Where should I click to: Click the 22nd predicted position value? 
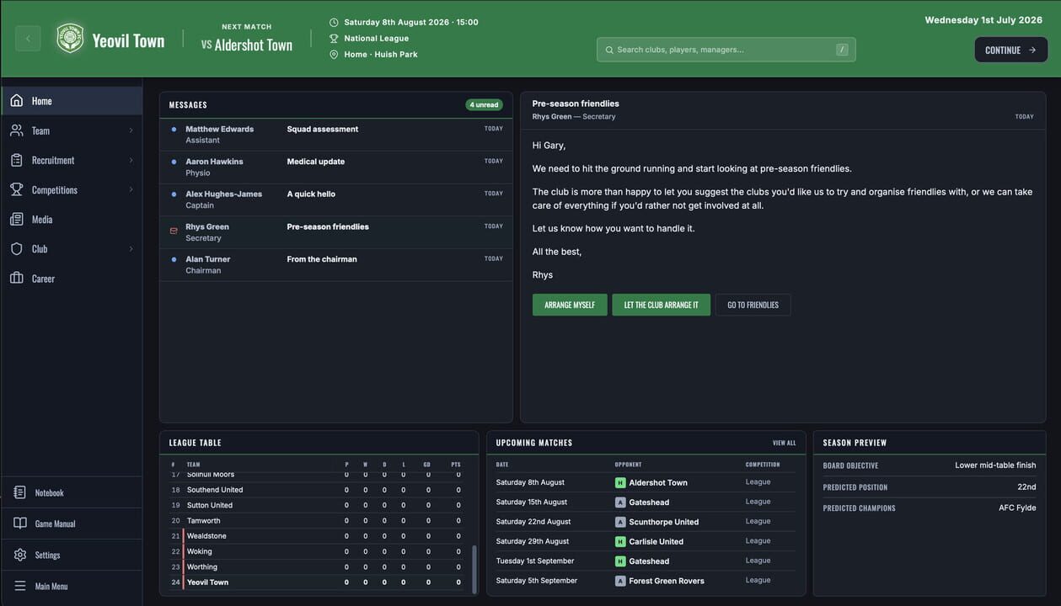click(x=1026, y=487)
